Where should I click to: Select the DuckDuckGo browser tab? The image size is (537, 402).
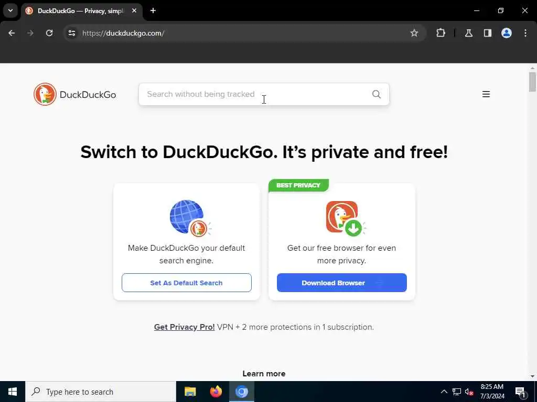click(x=81, y=11)
